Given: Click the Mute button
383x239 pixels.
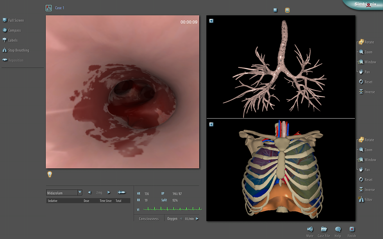Looking at the screenshot, I should (310, 230).
